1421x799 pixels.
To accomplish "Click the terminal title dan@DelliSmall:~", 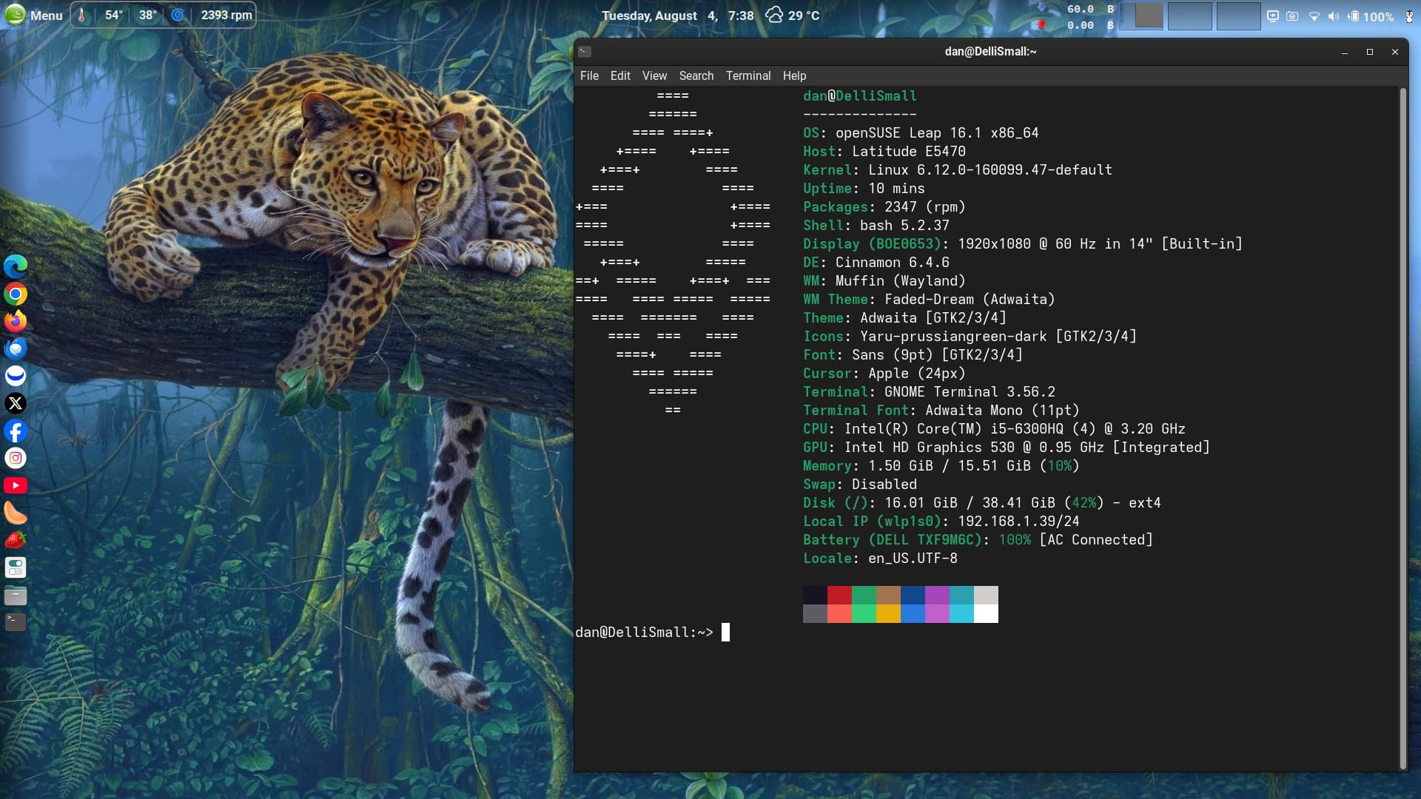I will point(990,51).
